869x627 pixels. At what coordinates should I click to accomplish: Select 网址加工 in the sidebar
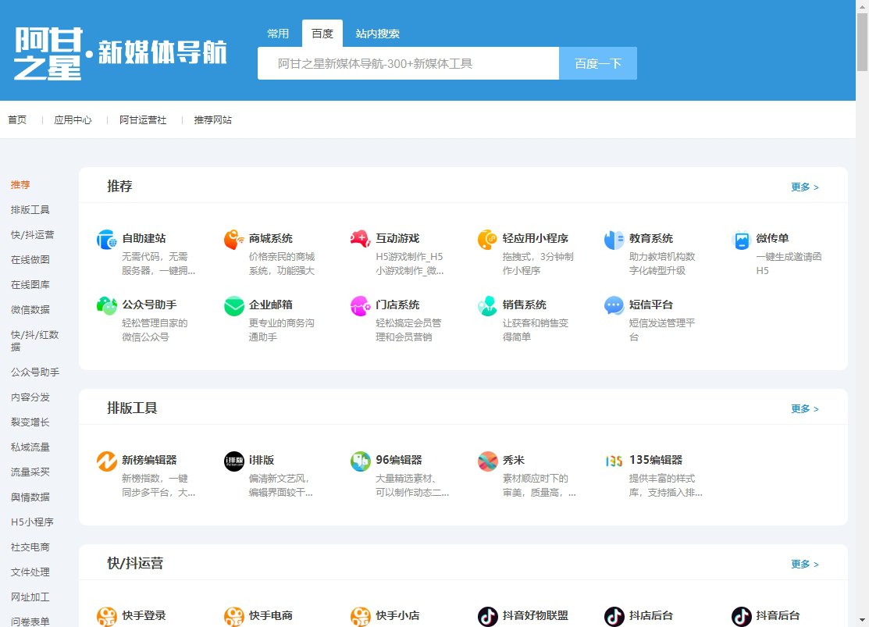[30, 597]
